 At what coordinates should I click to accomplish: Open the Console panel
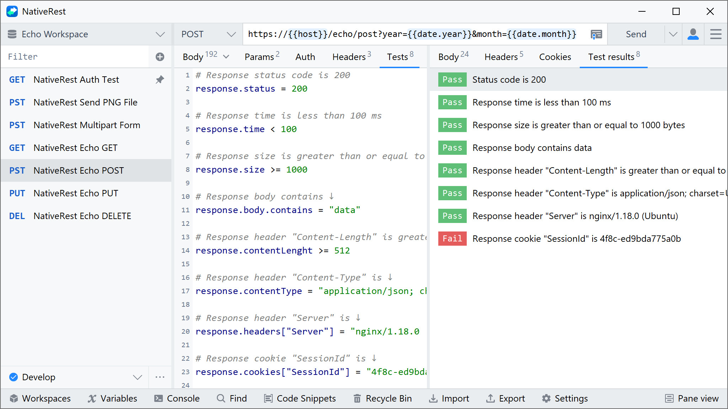tap(177, 398)
